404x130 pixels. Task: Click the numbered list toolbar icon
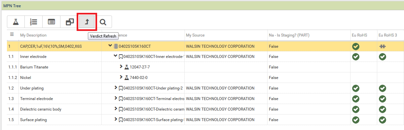(x=33, y=22)
